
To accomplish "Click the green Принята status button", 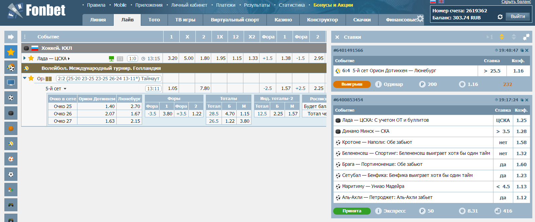I will 352,211.
